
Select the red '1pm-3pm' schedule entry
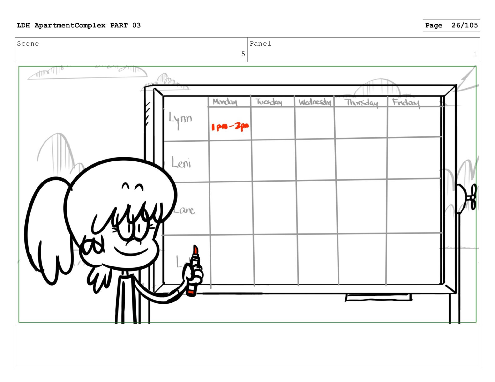pos(230,126)
